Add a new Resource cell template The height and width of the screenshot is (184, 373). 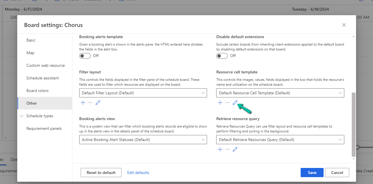(x=220, y=102)
